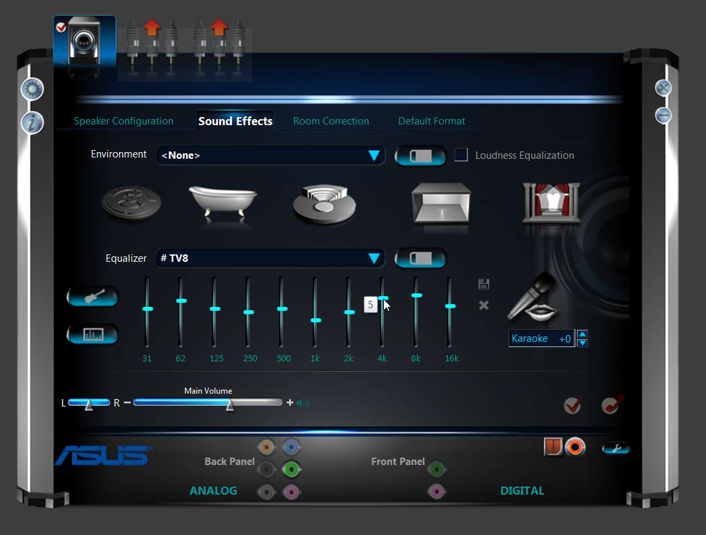Screen dimensions: 706x535
Task: Increase the Karaoke value with up arrow
Action: pos(582,334)
